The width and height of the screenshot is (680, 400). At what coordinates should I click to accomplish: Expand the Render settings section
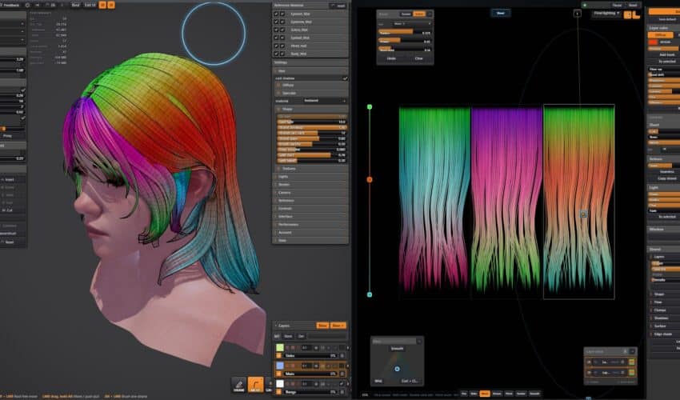tap(310, 184)
